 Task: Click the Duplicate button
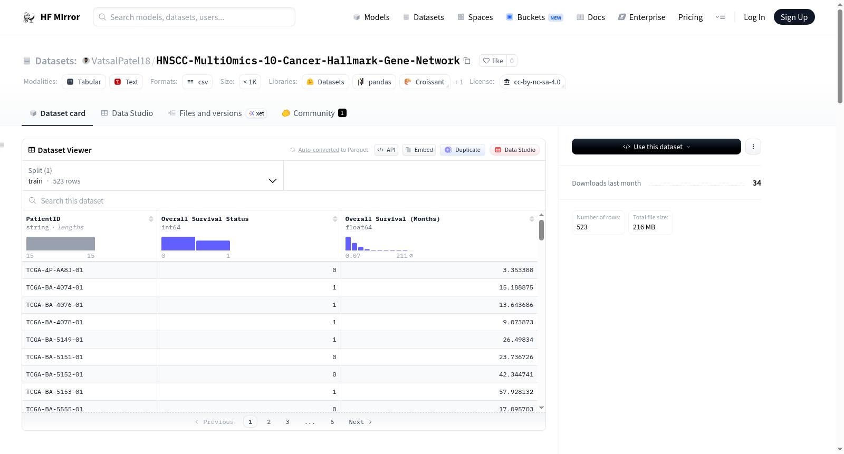point(463,150)
